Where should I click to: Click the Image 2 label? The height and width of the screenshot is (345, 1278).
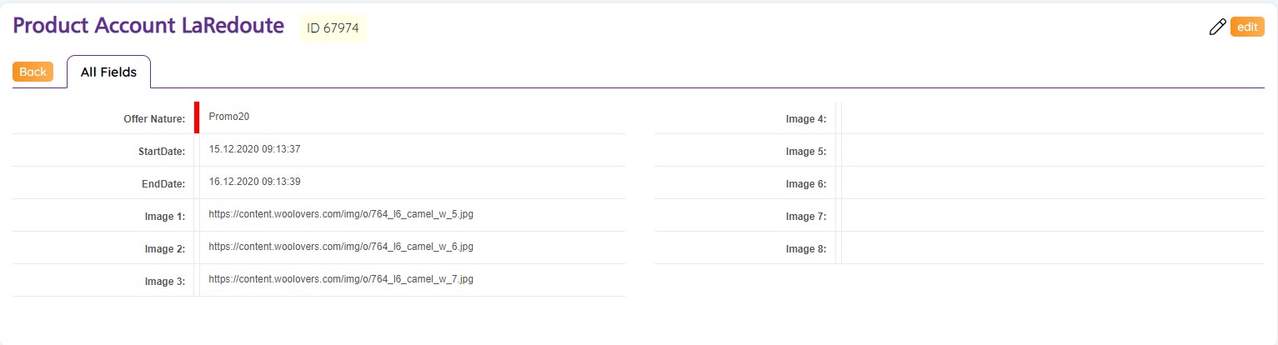(165, 249)
